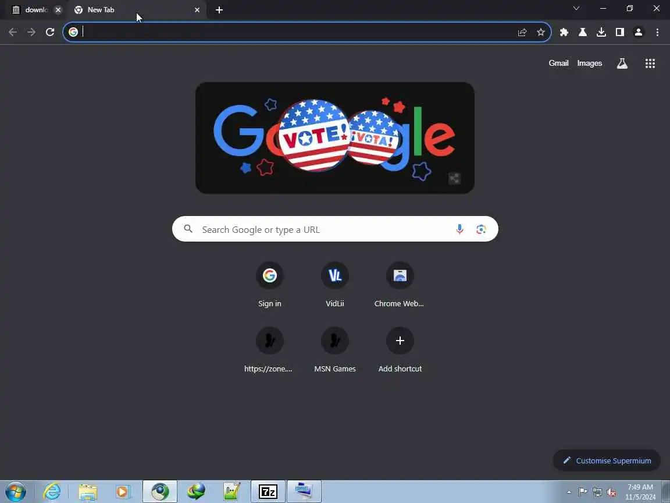The image size is (670, 503).
Task: Open the computer keyboard taskbar icon
Action: point(304,492)
